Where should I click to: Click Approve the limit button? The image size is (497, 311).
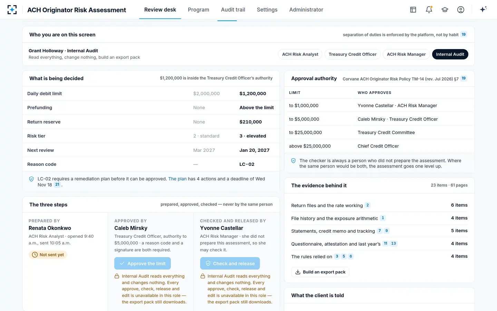click(x=143, y=263)
